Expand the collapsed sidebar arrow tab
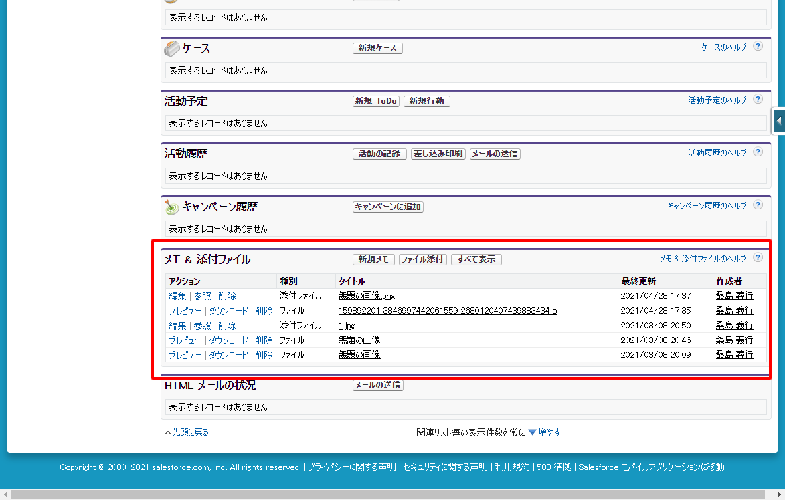785x500 pixels. (778, 121)
